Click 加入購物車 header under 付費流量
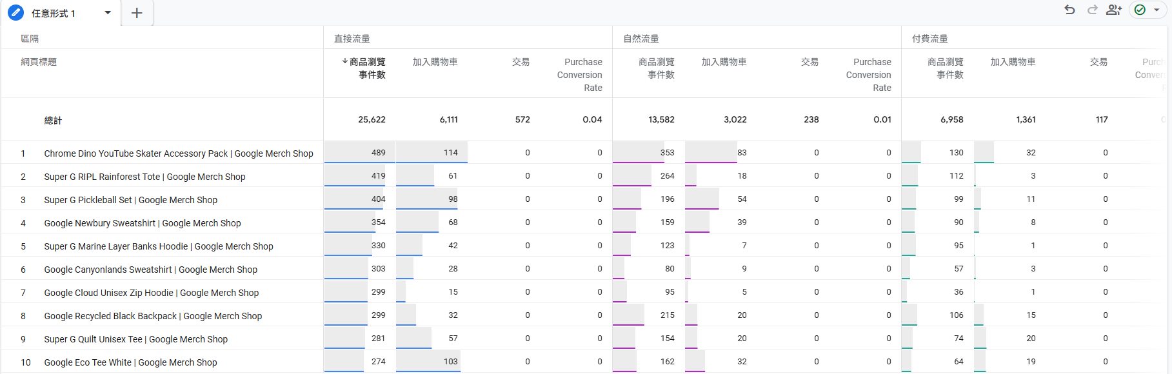The width and height of the screenshot is (1172, 374). pos(1013,62)
